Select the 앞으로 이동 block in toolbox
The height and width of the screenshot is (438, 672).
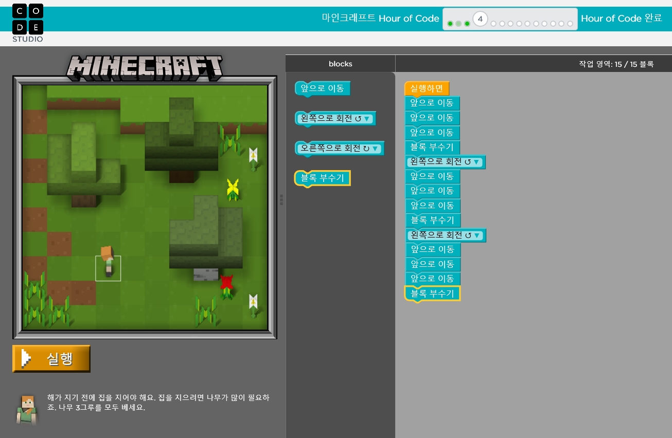322,89
